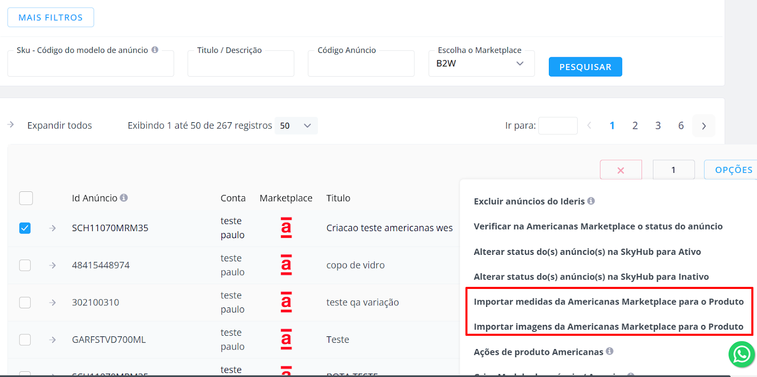This screenshot has width=757, height=377.
Task: Open the WhatsApp chat icon
Action: pos(741,354)
